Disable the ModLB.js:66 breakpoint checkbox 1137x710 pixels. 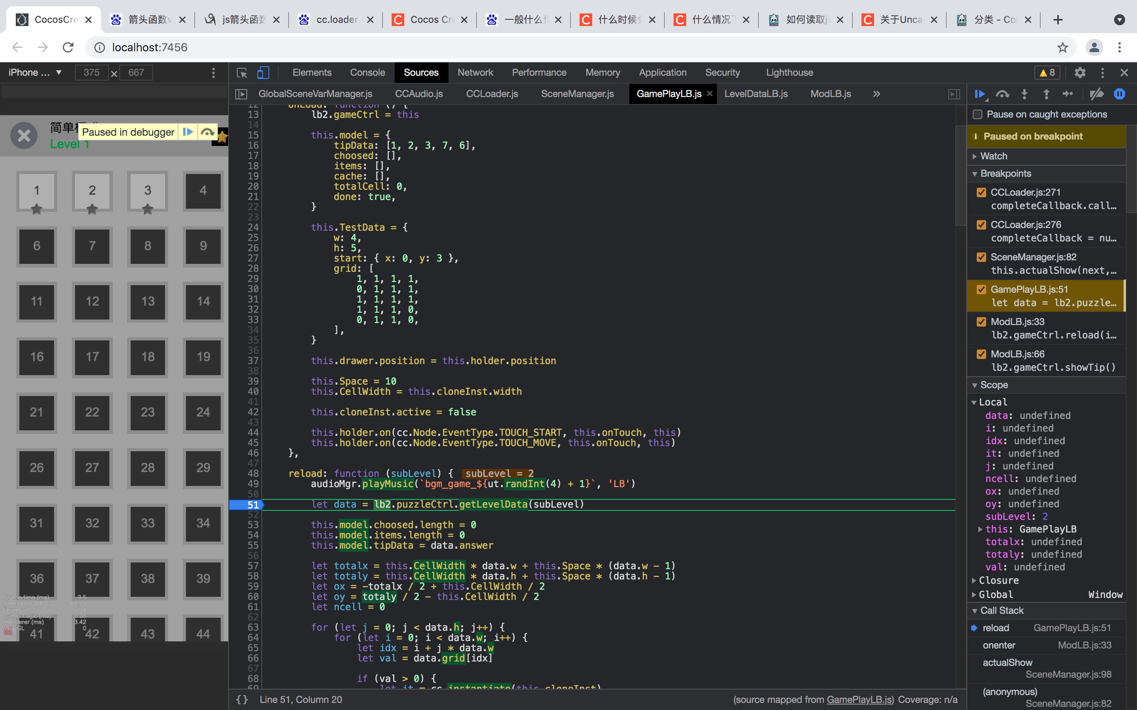click(x=981, y=354)
